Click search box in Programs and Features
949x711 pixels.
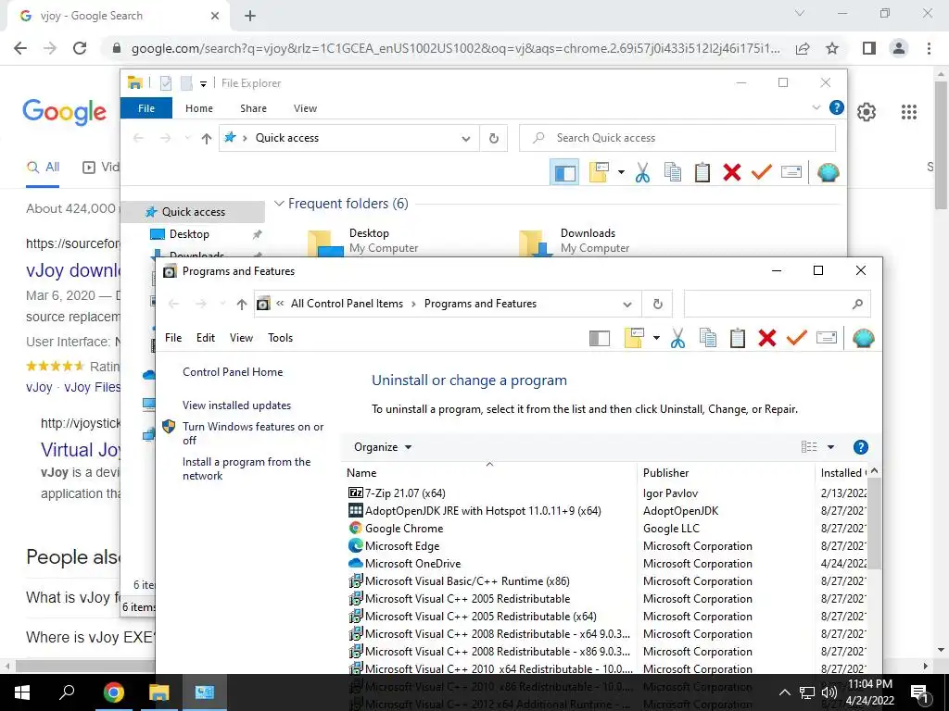tap(778, 304)
